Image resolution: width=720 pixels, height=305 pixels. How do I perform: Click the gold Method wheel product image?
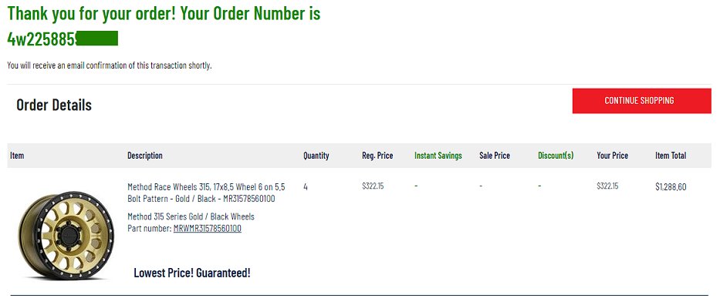66,236
